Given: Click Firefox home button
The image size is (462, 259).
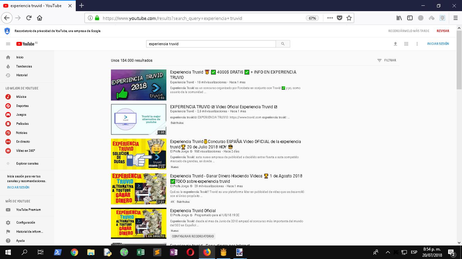Looking at the screenshot, I should click(40, 18).
